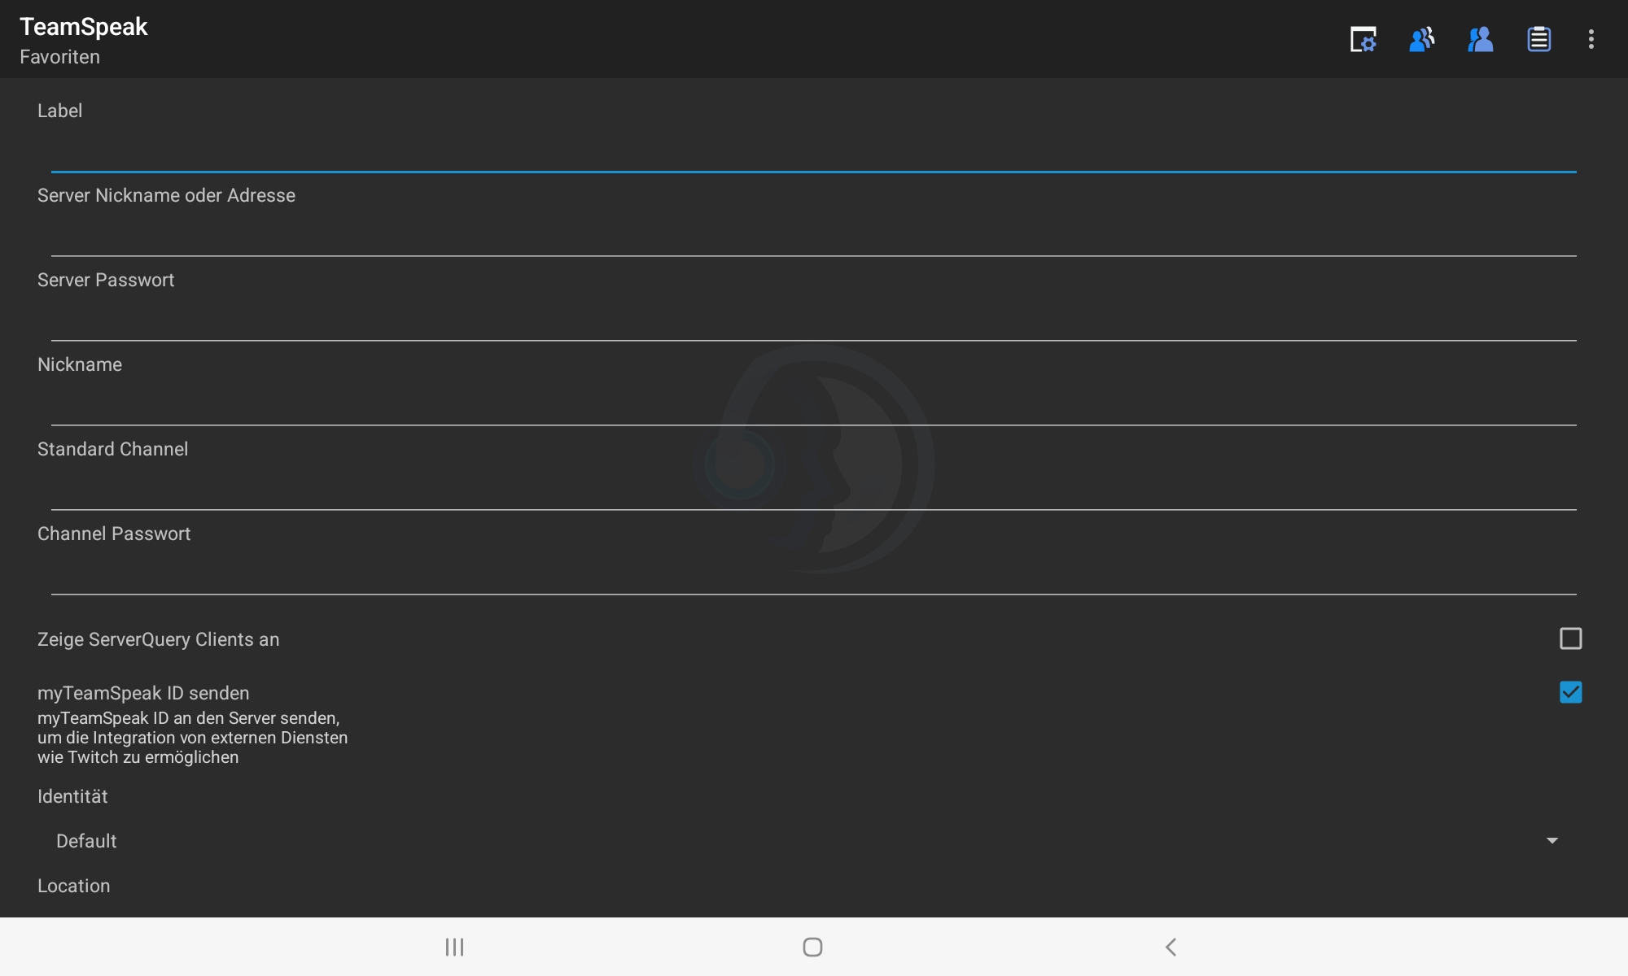Screen dimensions: 1628x976
Task: Open the three-dot overflow menu
Action: (1591, 39)
